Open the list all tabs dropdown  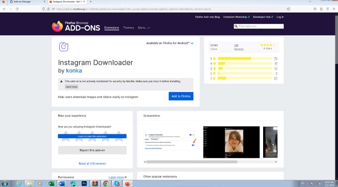(310, 2)
